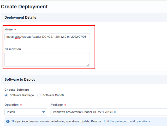The image size is (167, 127).
Task: Click inside the Description text area
Action: coord(47,60)
